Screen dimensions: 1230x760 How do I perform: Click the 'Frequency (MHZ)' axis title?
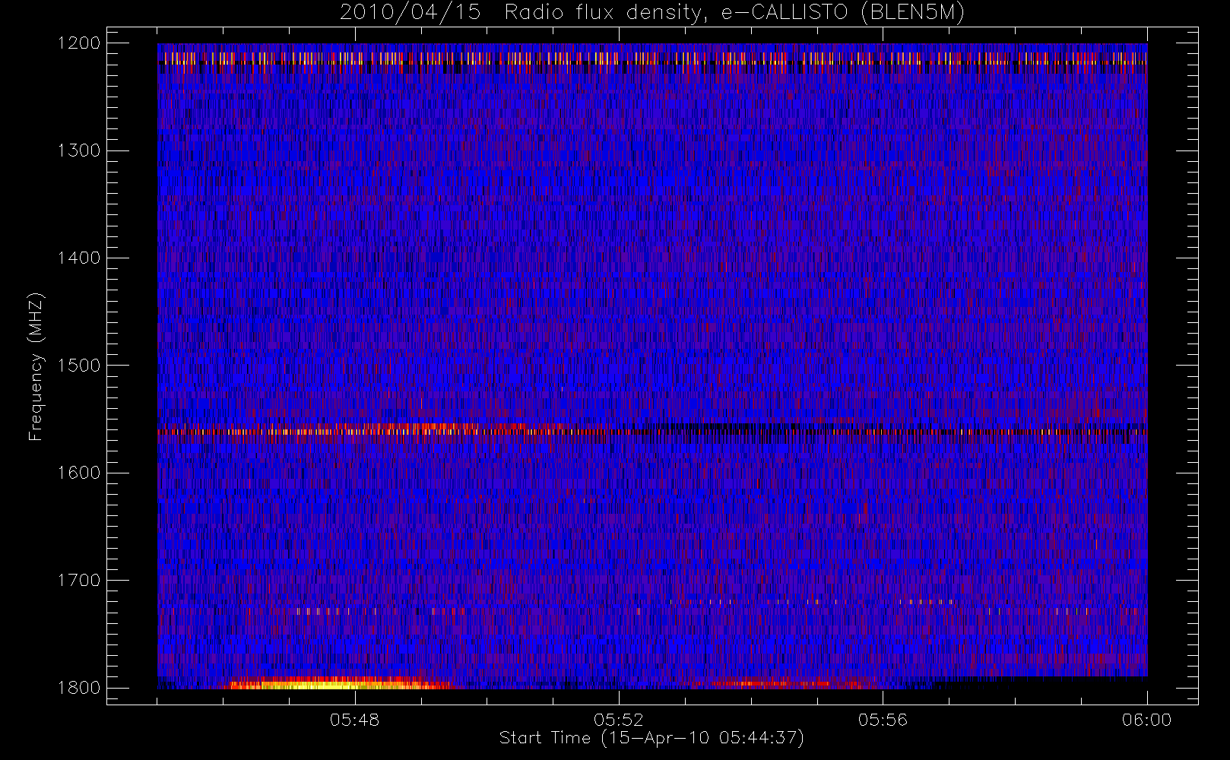(36, 366)
